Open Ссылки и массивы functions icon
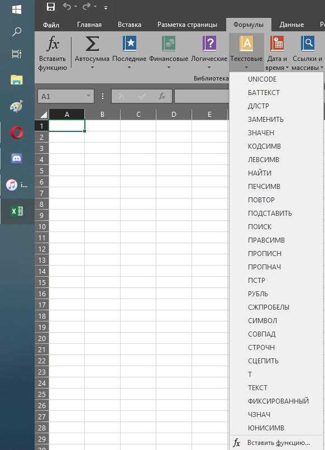The image size is (325, 450). [308, 44]
